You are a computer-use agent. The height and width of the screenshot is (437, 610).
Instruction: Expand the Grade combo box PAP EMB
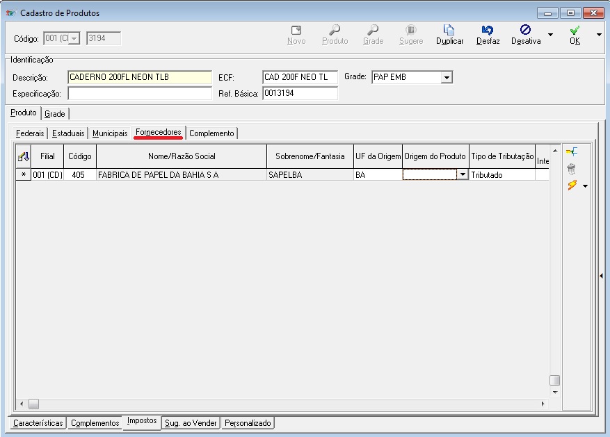click(x=447, y=77)
